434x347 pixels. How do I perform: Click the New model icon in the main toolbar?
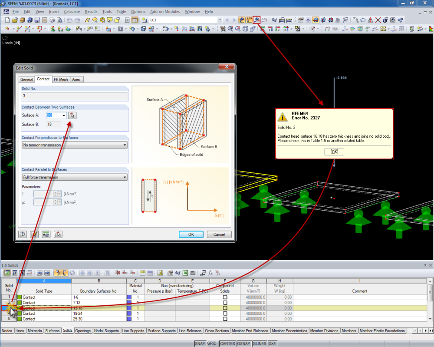(7, 20)
